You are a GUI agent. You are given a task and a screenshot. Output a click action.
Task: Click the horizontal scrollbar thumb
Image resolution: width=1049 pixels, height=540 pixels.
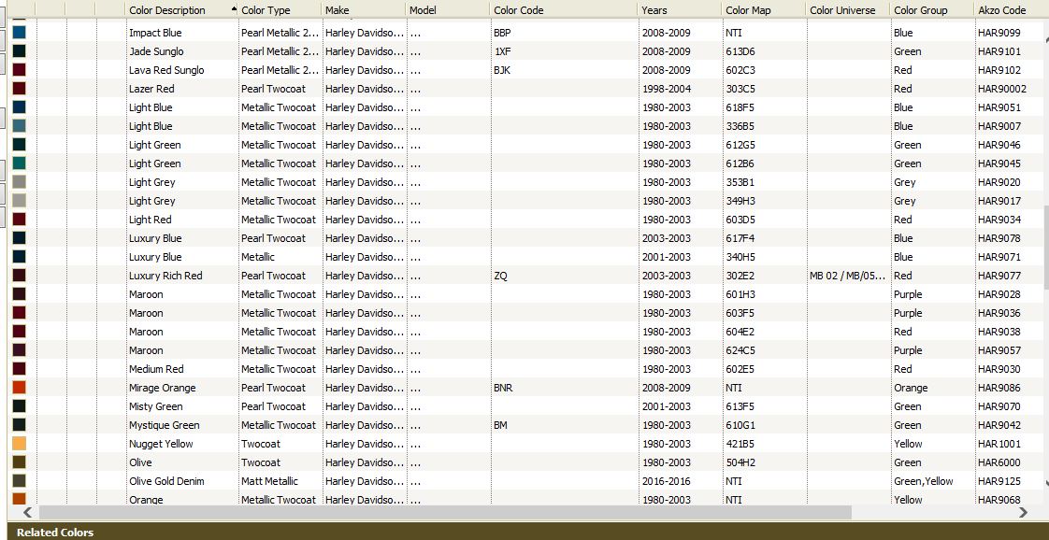(x=445, y=512)
